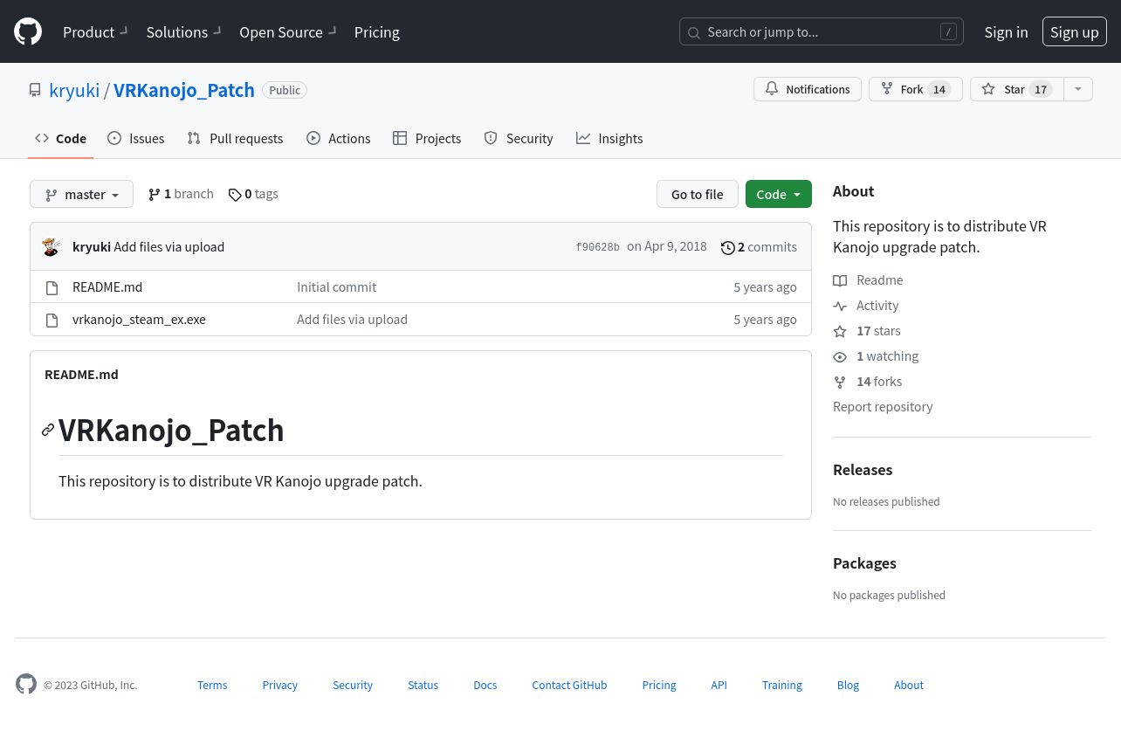Open the Projects tab
1121x738 pixels.
(x=427, y=138)
